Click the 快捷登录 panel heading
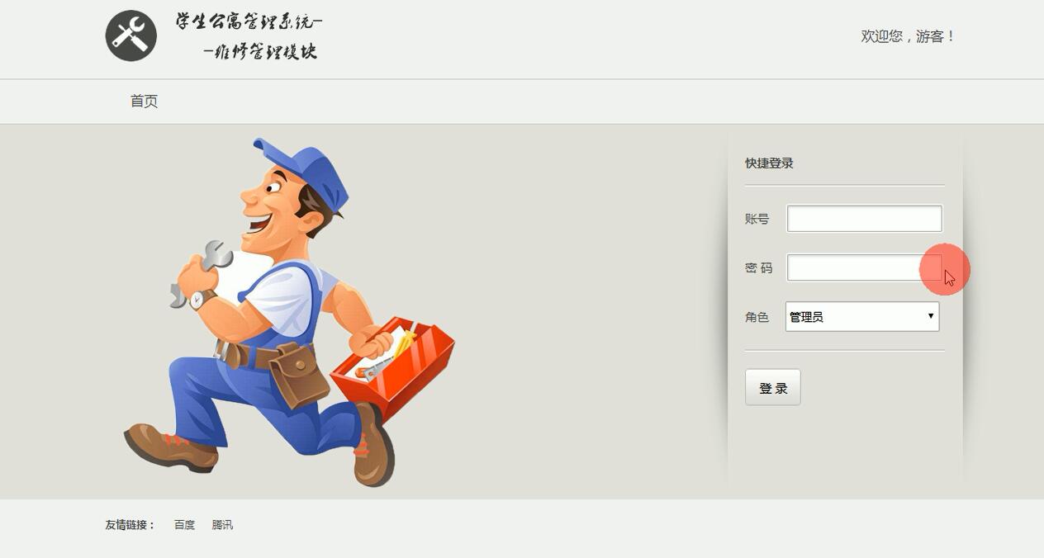This screenshot has width=1044, height=558. click(x=769, y=163)
